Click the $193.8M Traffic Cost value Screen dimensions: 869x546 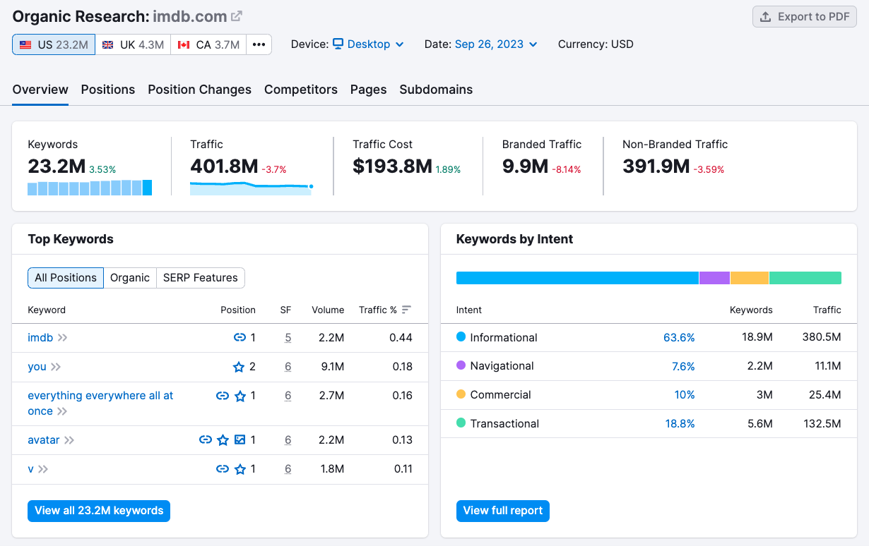coord(392,166)
